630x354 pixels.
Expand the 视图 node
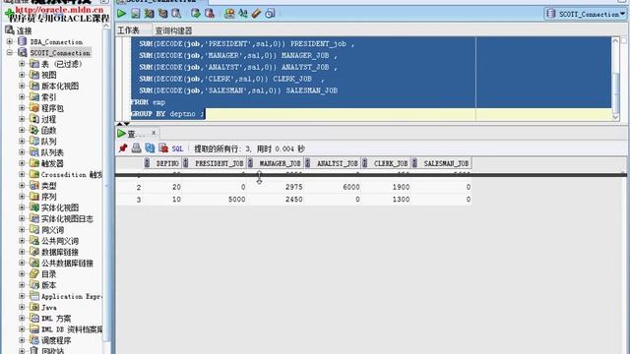(22, 75)
